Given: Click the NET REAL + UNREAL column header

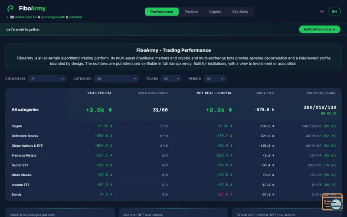Looking at the screenshot, I should pos(214,93).
